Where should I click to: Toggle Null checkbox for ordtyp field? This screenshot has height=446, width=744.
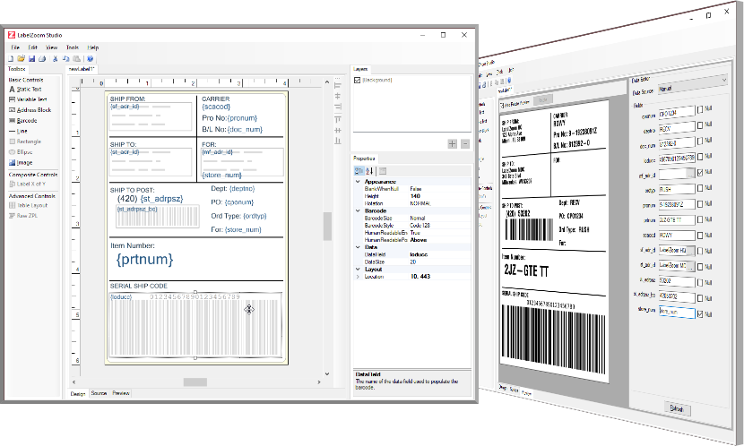pyautogui.click(x=700, y=189)
